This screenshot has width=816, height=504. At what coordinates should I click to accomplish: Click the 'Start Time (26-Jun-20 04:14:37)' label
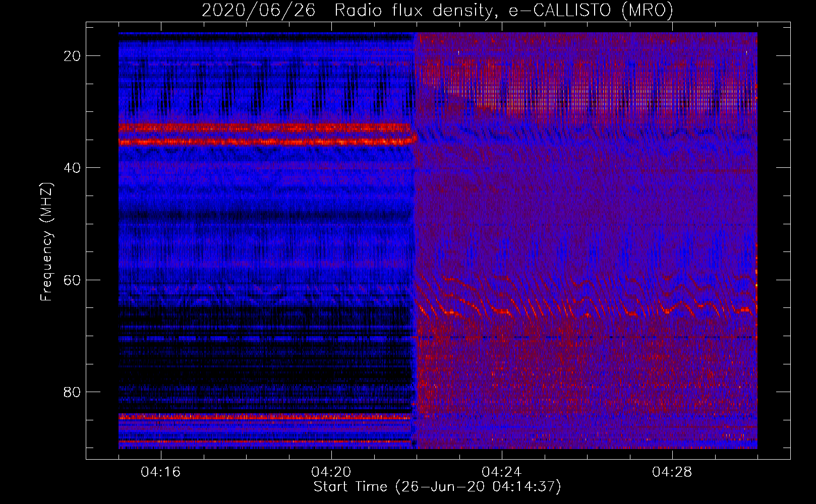(437, 487)
